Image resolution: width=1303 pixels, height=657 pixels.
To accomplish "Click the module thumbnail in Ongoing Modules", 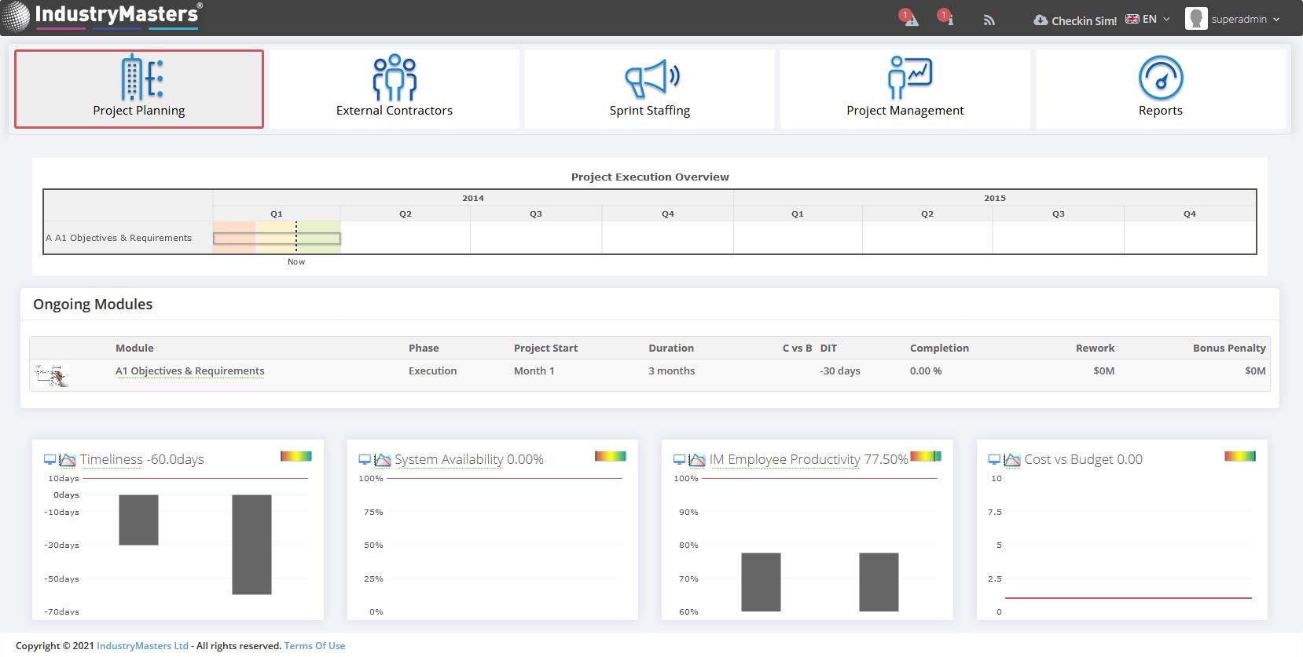I will click(x=53, y=375).
